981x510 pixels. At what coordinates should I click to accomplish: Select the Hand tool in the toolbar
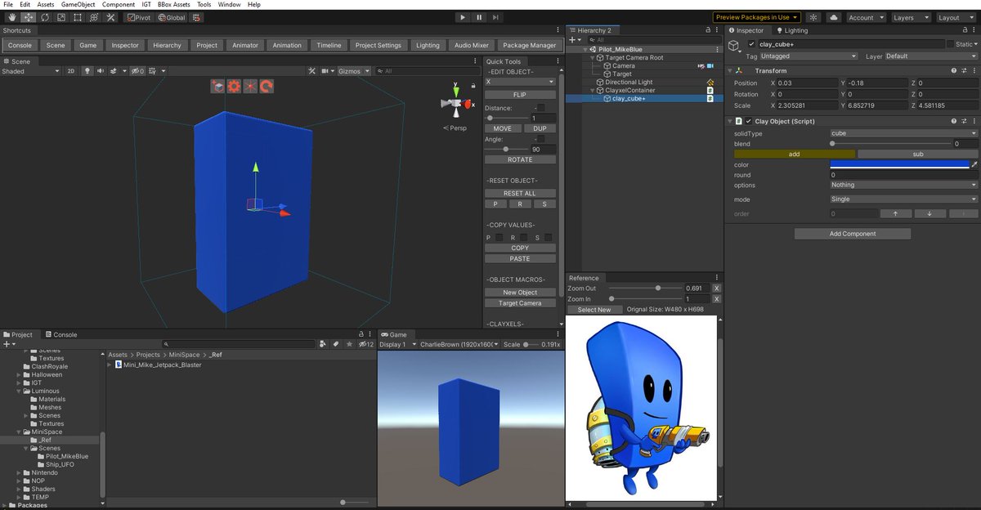pyautogui.click(x=11, y=17)
